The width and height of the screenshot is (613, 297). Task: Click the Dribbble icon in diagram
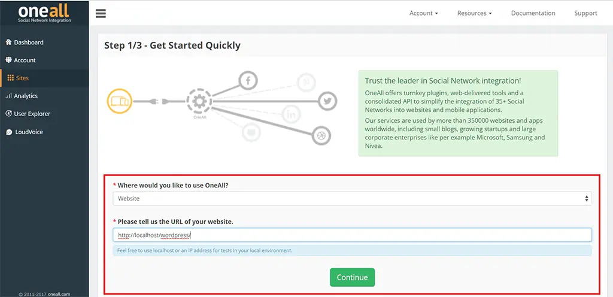[321, 136]
